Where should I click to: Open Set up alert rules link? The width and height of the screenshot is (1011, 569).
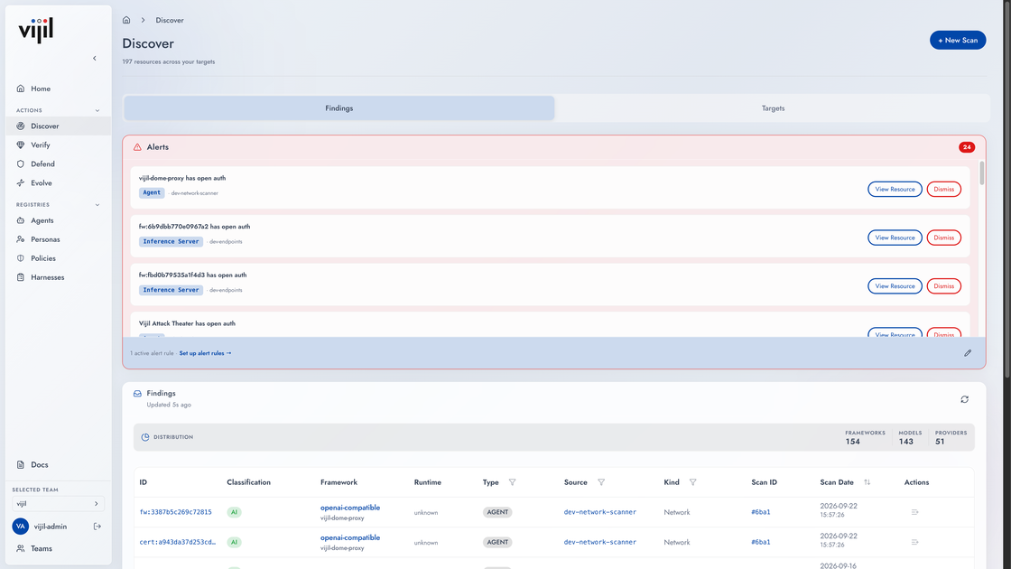click(205, 353)
